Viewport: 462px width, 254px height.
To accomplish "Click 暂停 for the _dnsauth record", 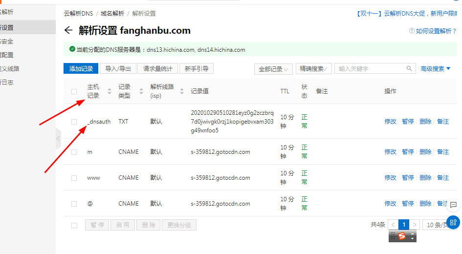I will (x=408, y=121).
